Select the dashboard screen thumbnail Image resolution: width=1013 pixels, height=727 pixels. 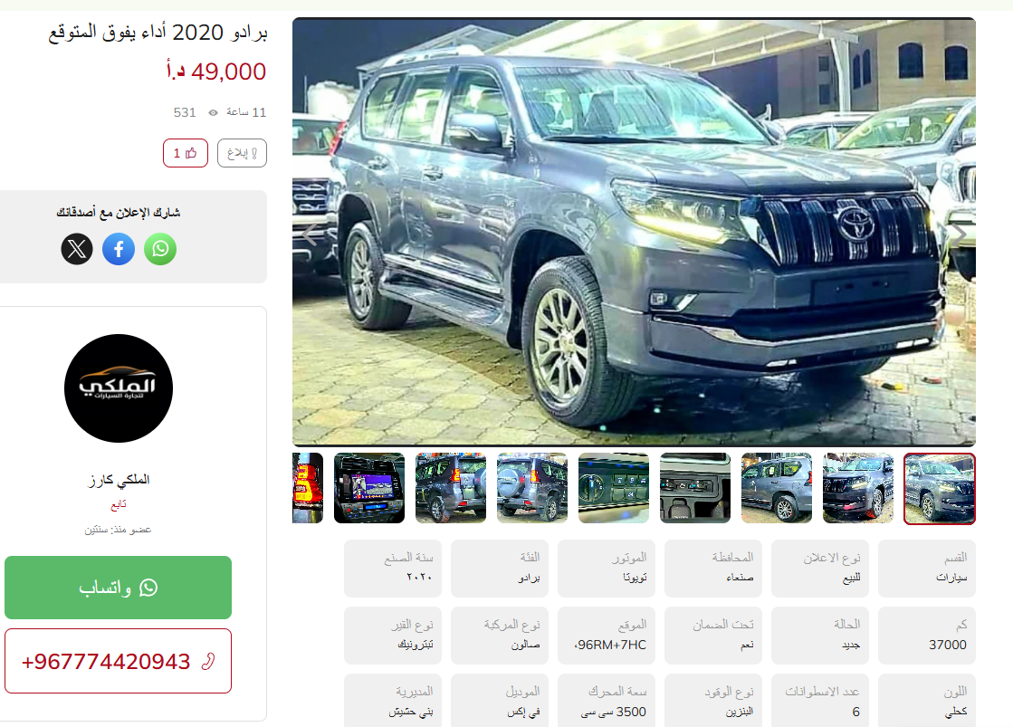pos(369,488)
